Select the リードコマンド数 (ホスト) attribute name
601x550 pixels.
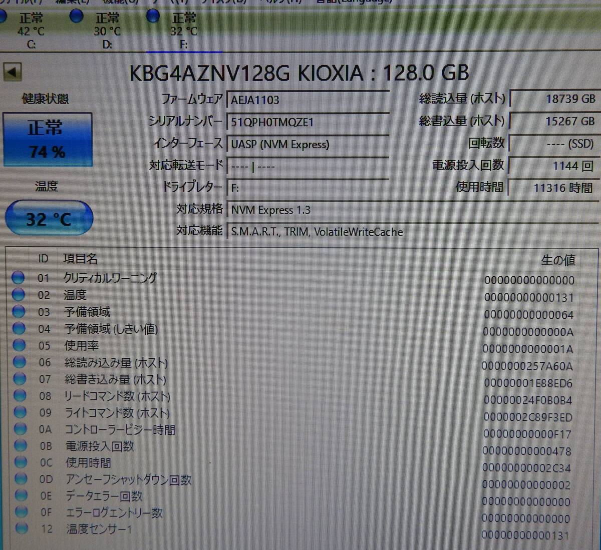118,396
